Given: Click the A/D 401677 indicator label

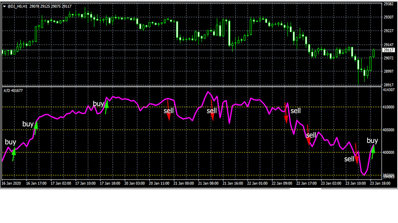Looking at the screenshot, I should (13, 91).
